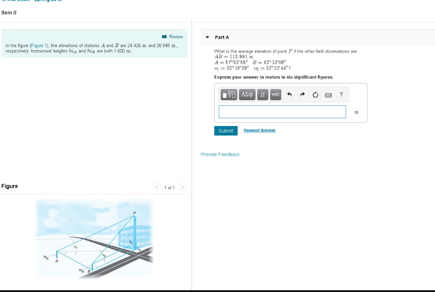Click the "AB = 113.991 m" text
The height and width of the screenshot is (292, 435).
coord(234,57)
